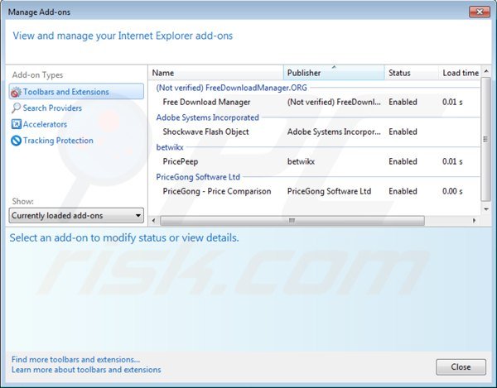Click the Search Providers magnifier icon
The width and height of the screenshot is (497, 388).
[16, 108]
